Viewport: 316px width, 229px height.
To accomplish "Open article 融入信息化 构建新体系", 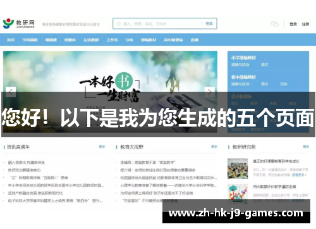I will tap(27, 163).
